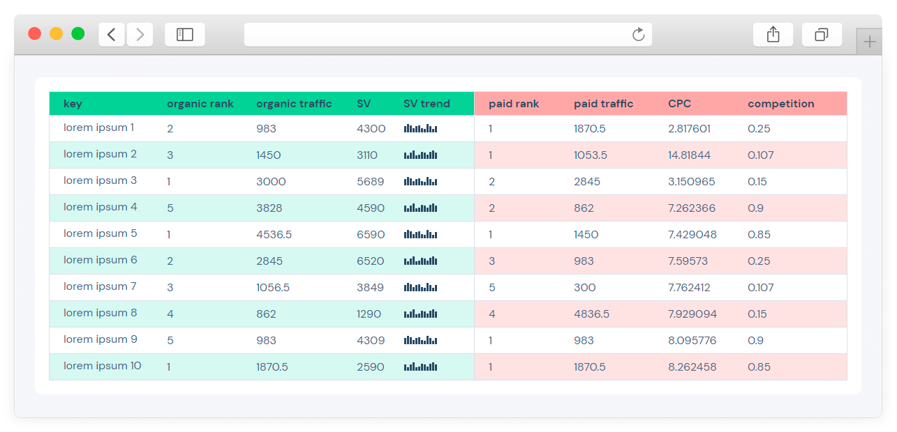Viewport: 897px width, 432px height.
Task: Open the SV trend chart for lorem ipsum 10
Action: tap(420, 367)
